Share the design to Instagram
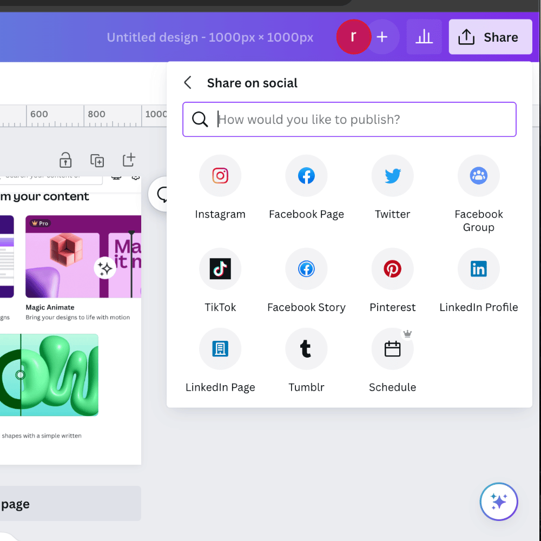Viewport: 541px width, 541px height. (x=220, y=176)
